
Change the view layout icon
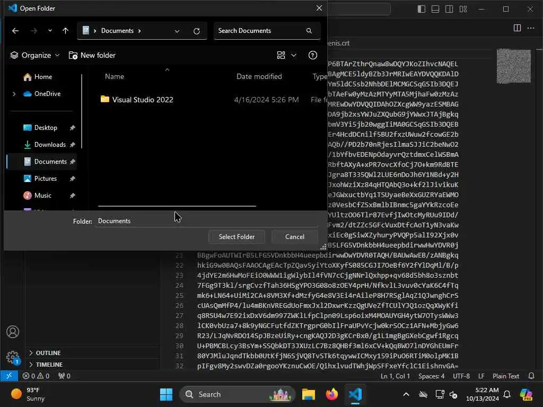coord(281,55)
